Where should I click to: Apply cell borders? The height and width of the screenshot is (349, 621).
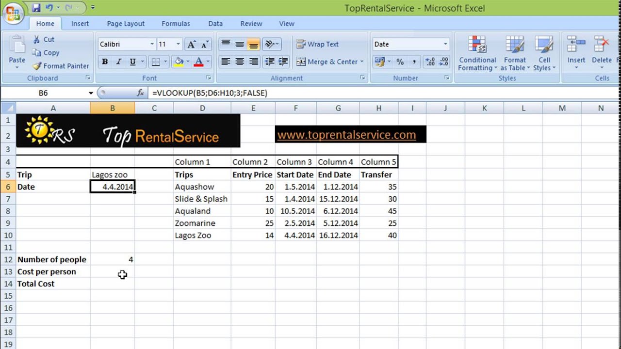coord(156,62)
